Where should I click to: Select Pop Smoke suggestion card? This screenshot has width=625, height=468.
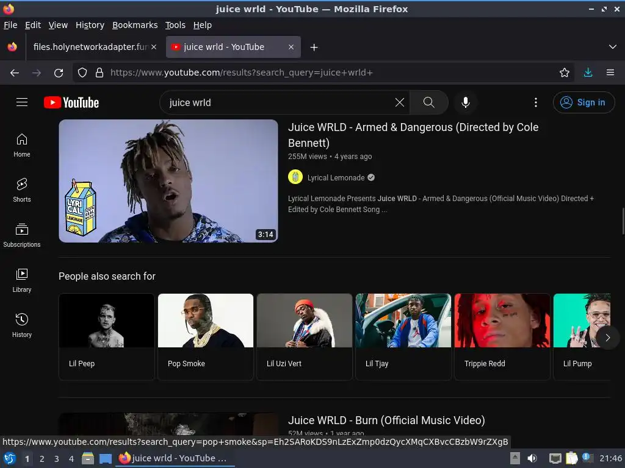point(205,336)
